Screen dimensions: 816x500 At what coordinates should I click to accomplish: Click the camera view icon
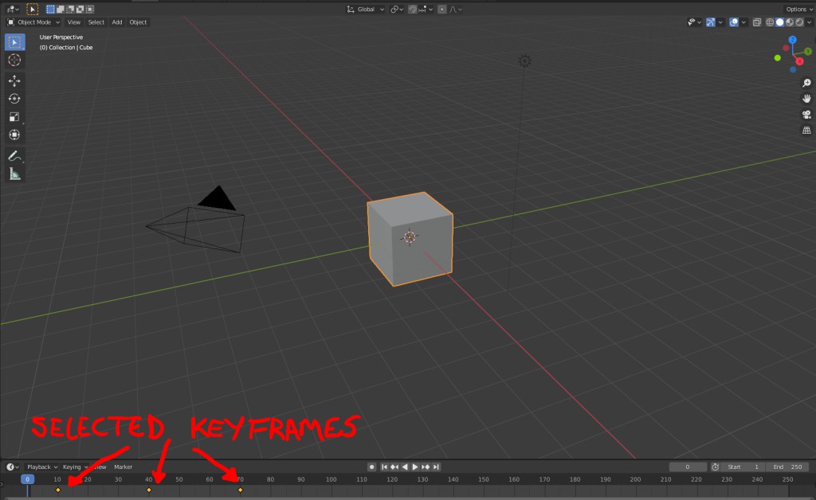coord(806,115)
